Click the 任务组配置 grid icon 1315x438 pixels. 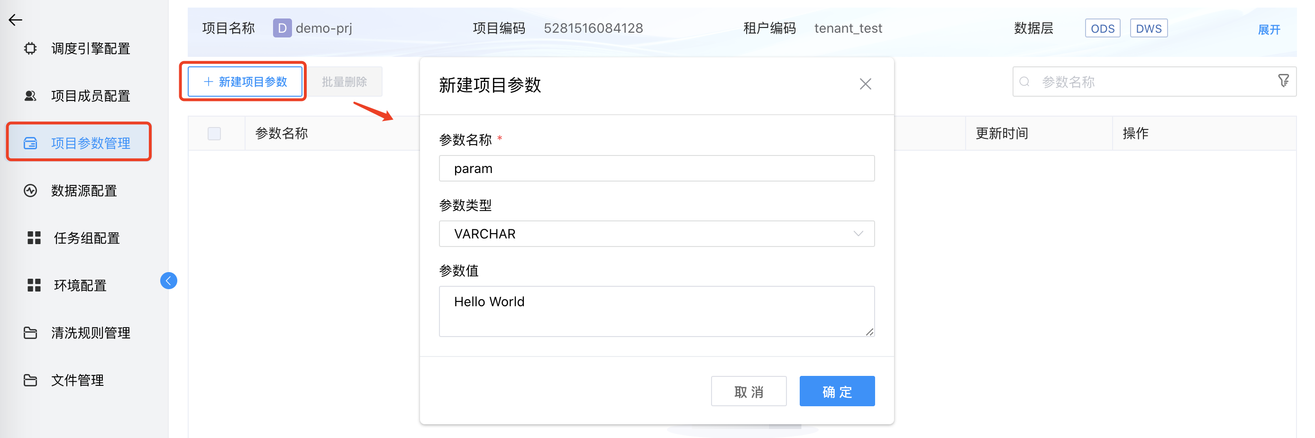(33, 238)
